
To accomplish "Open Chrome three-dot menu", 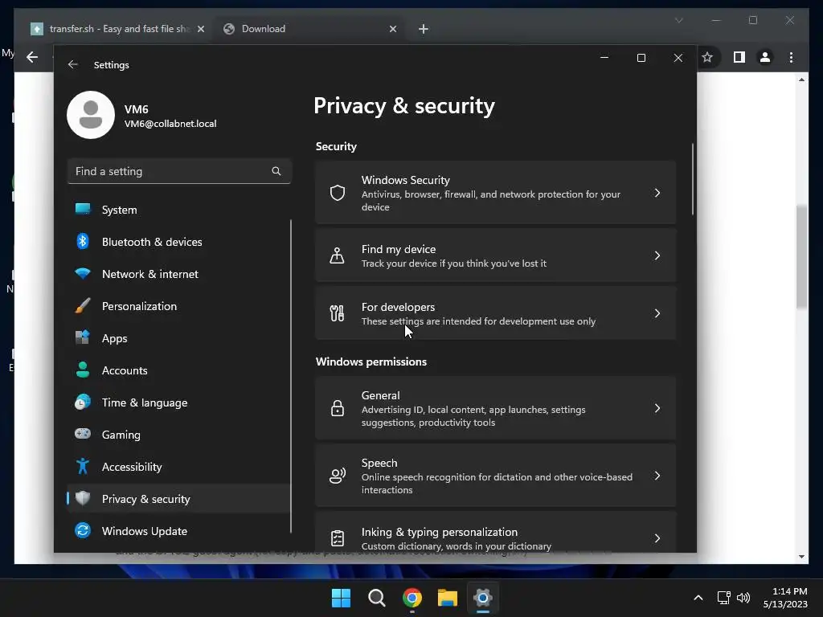I will tap(792, 57).
